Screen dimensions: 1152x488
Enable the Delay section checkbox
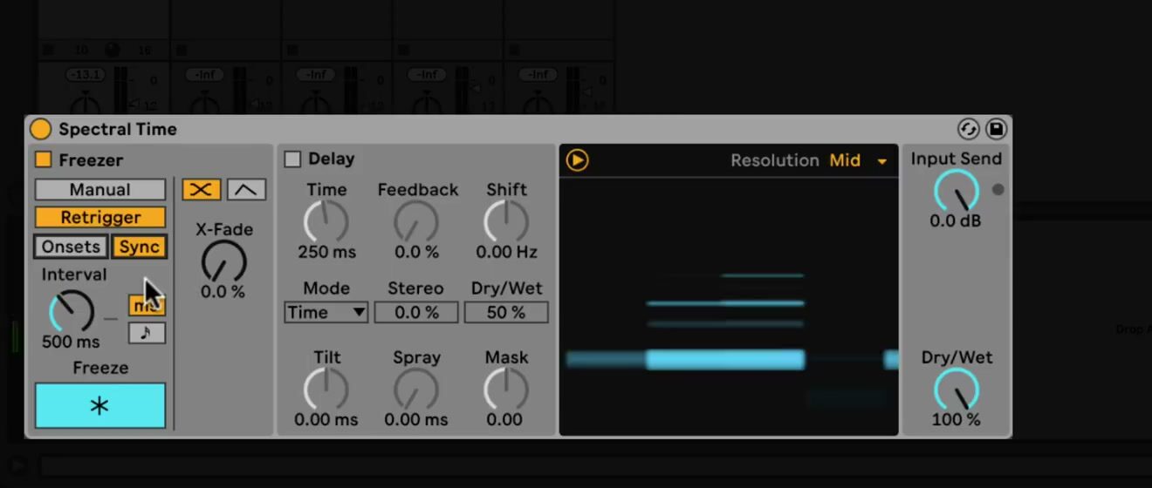pyautogui.click(x=292, y=159)
